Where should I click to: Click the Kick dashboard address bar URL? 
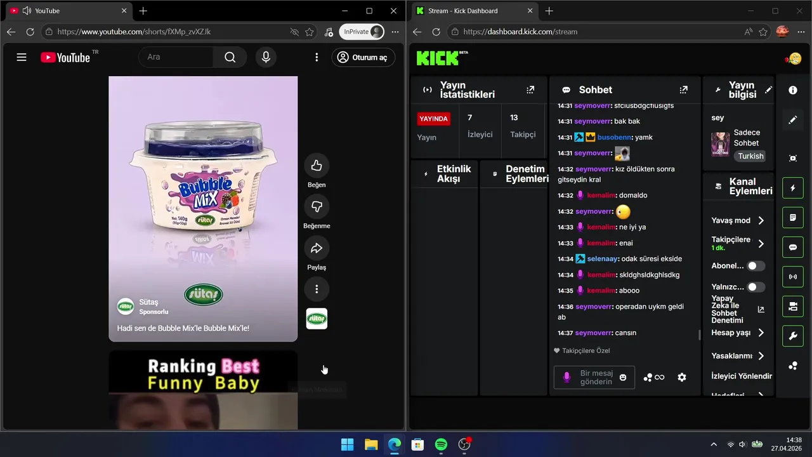(x=520, y=32)
